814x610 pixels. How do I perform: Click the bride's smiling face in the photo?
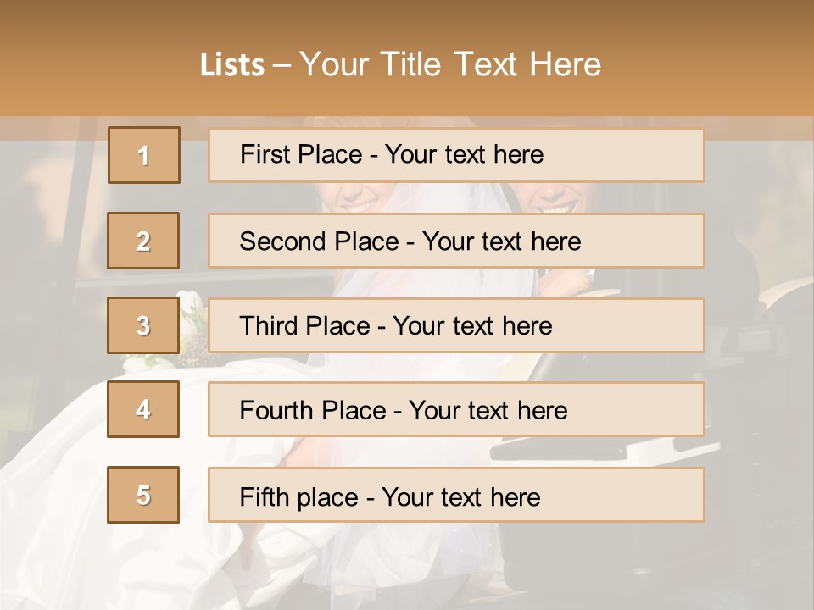click(x=359, y=197)
